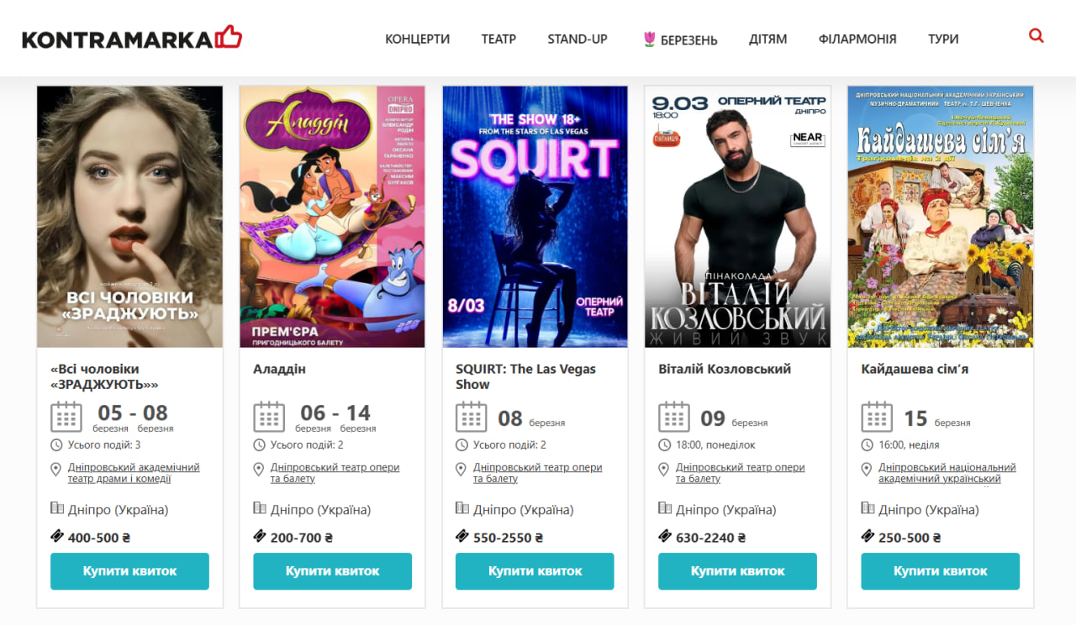
Task: Open the SQUIRT: The Las Vegas Show title
Action: click(x=526, y=376)
